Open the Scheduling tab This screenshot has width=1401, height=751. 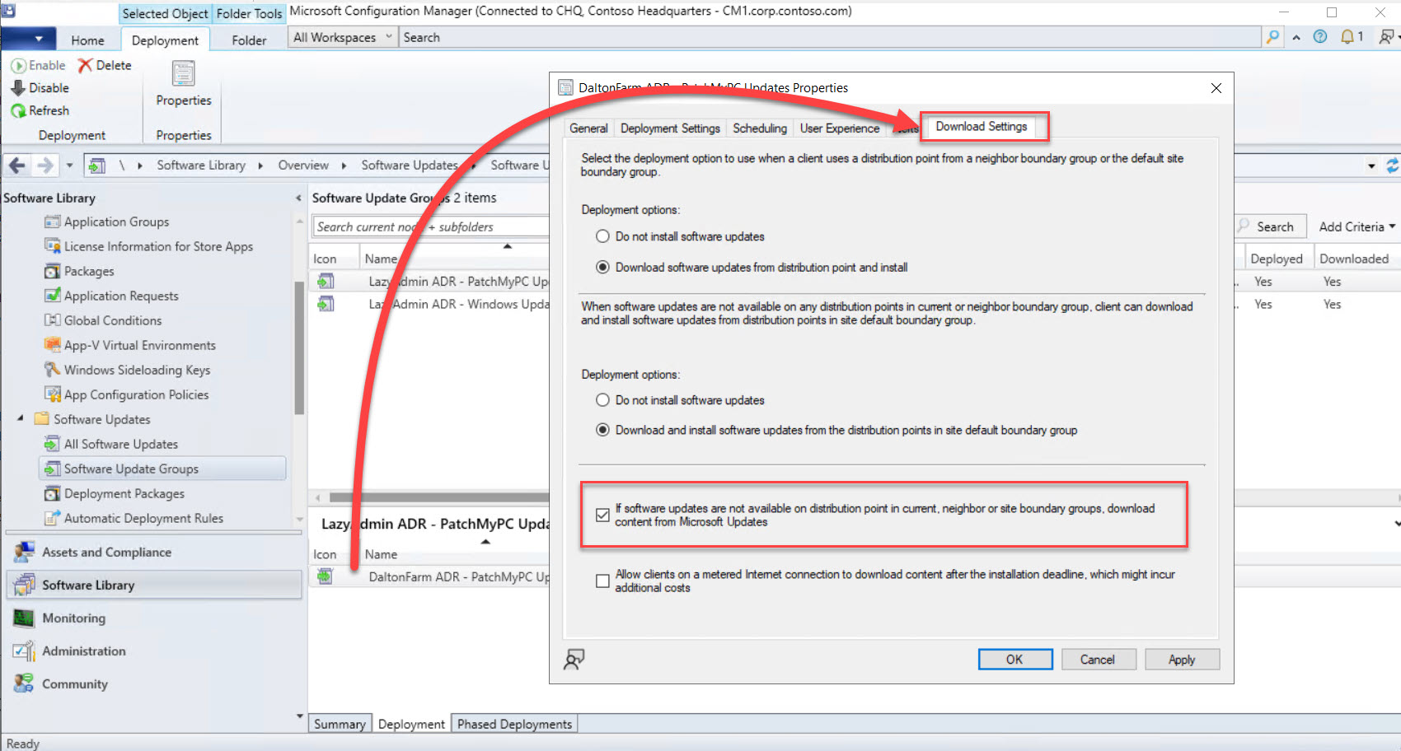[760, 128]
